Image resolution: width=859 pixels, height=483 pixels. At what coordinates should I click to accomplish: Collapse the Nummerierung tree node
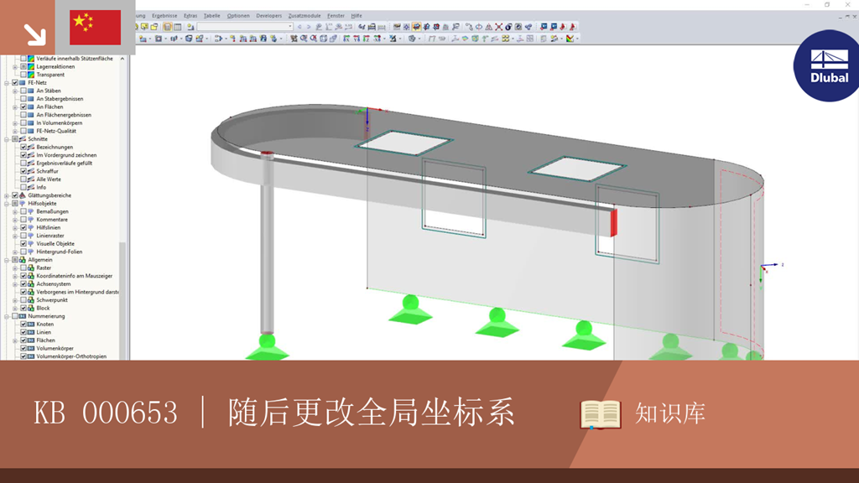pyautogui.click(x=7, y=316)
